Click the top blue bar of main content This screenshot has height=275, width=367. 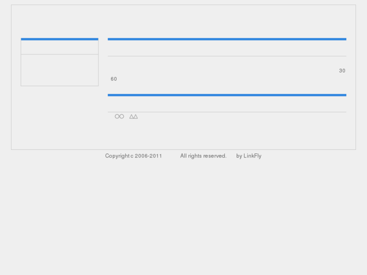pyautogui.click(x=227, y=39)
